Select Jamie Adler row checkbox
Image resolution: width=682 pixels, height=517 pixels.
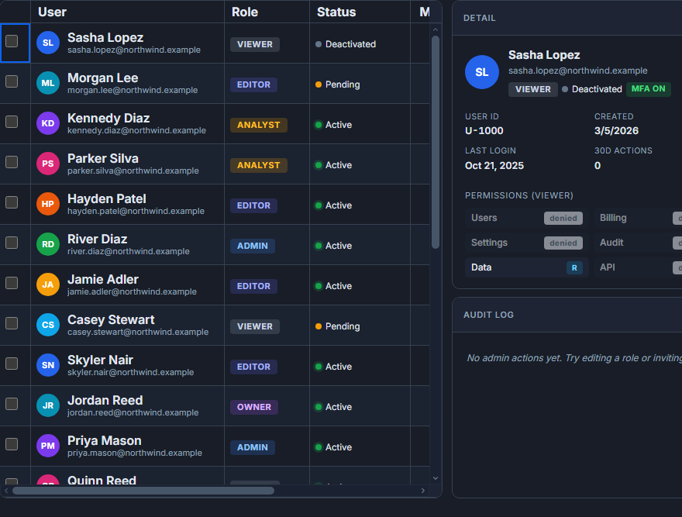point(12,283)
